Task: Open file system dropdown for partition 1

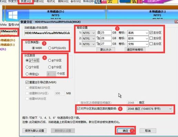Action: point(89,33)
